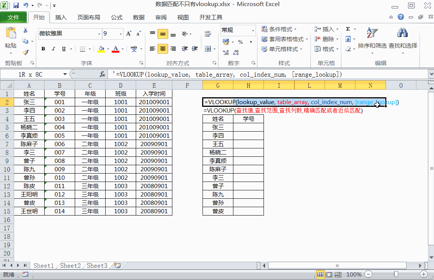Decrease indent using the outdent icon
Screen dimensions: 434x280
tap(185, 49)
